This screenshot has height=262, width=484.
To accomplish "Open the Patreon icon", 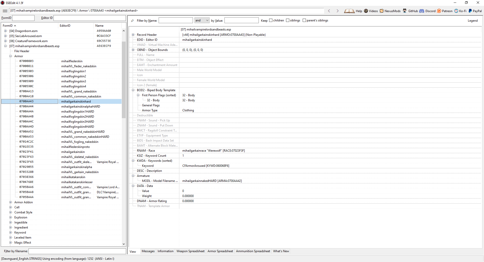I will coord(439,11).
